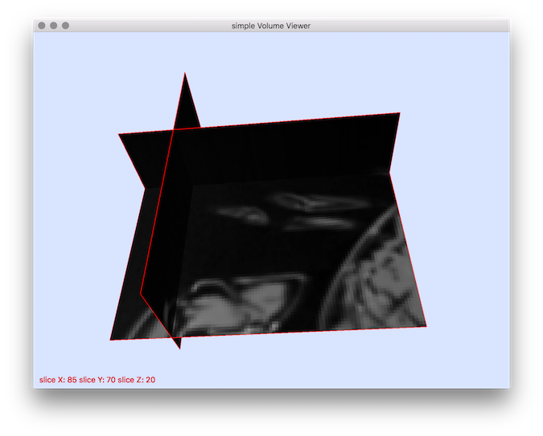Click the zoom window button

[66, 26]
